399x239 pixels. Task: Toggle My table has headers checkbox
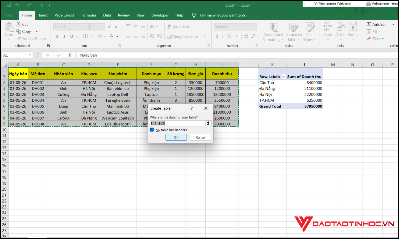[152, 130]
